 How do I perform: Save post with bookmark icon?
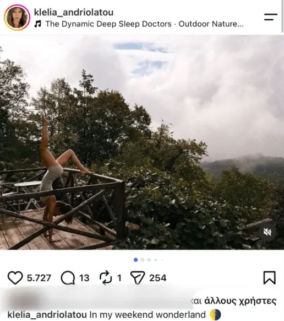(270, 278)
